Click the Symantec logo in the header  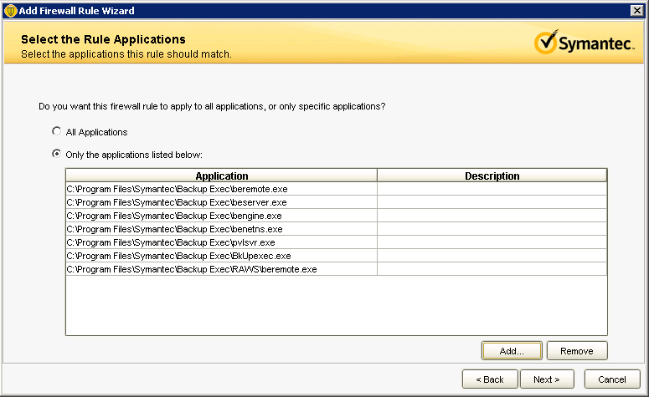coord(584,43)
